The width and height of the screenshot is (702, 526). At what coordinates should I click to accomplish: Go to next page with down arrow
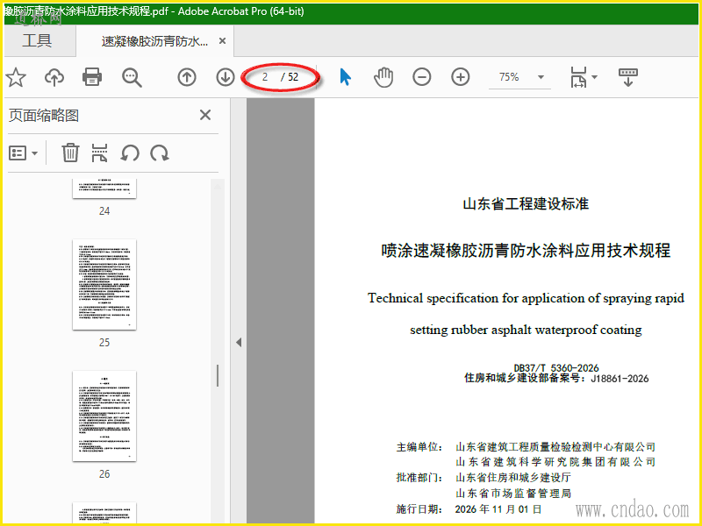[x=226, y=77]
